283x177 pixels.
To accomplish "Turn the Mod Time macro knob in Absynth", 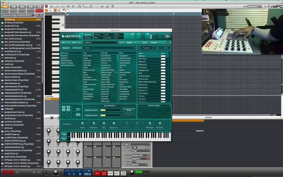I will [x=160, y=123].
